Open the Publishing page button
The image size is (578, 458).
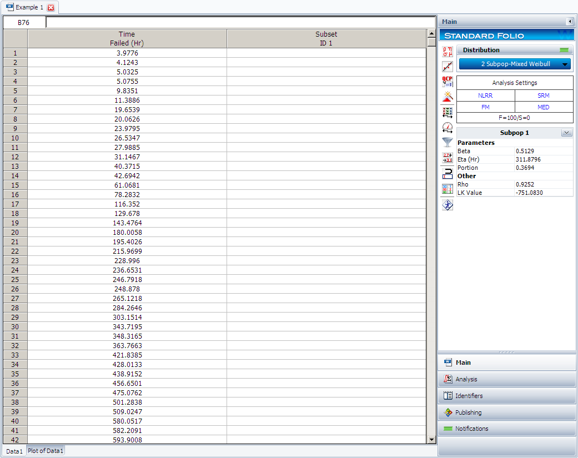click(506, 412)
